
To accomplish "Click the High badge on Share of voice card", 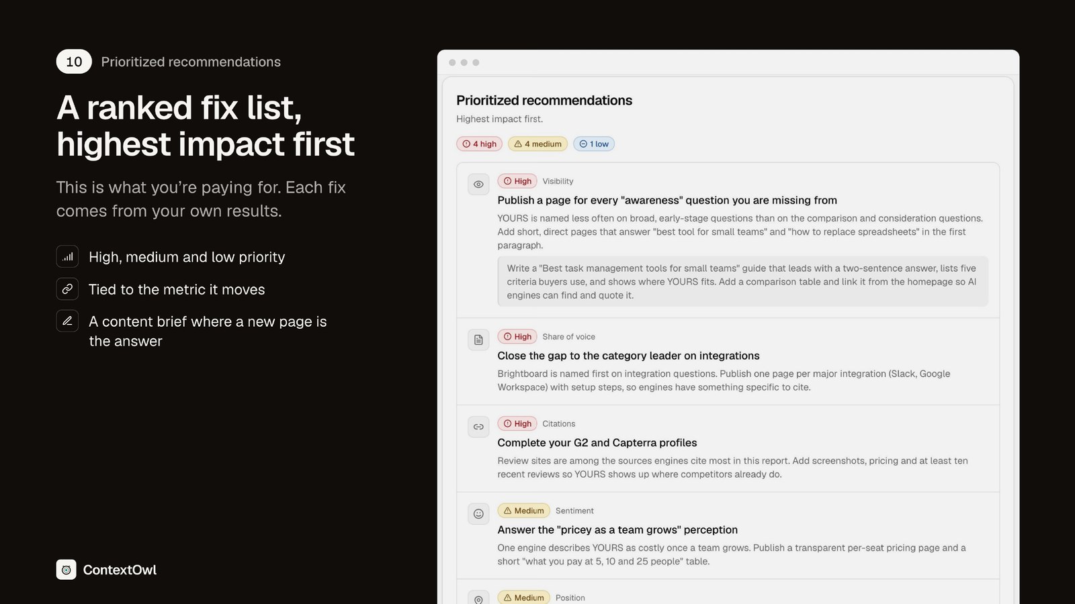I will tap(517, 337).
